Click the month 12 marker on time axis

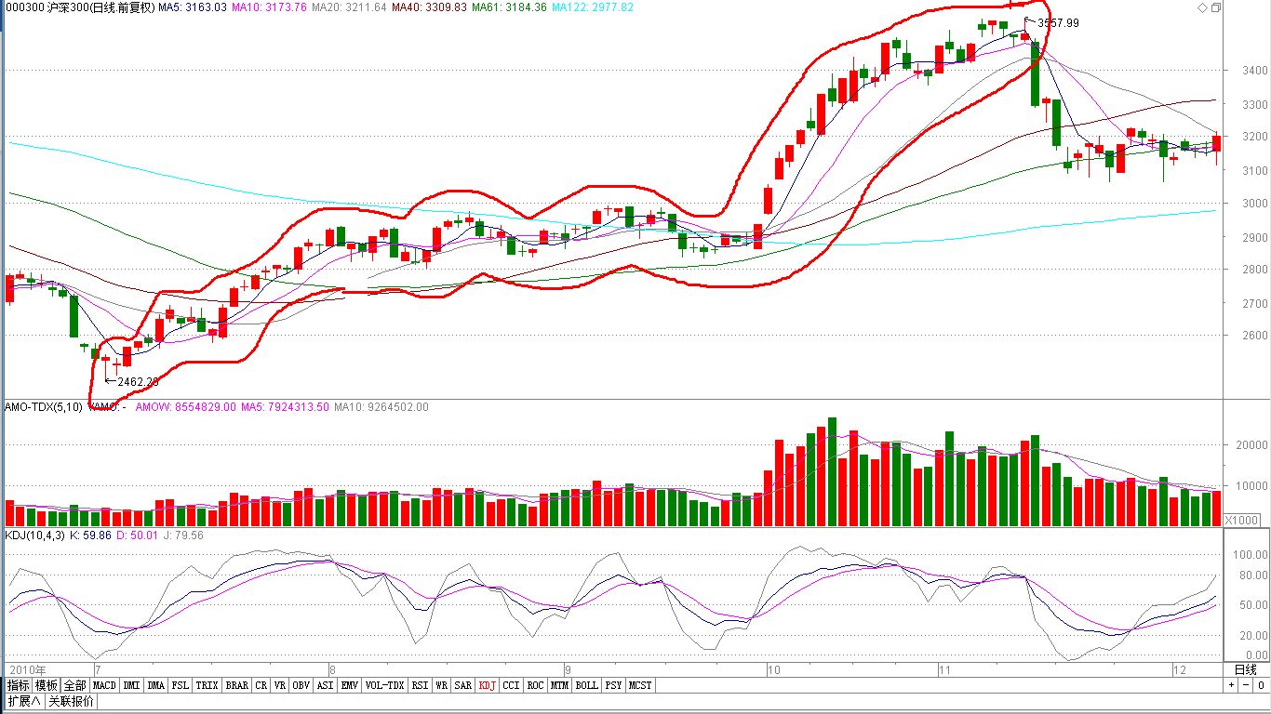(x=1179, y=669)
